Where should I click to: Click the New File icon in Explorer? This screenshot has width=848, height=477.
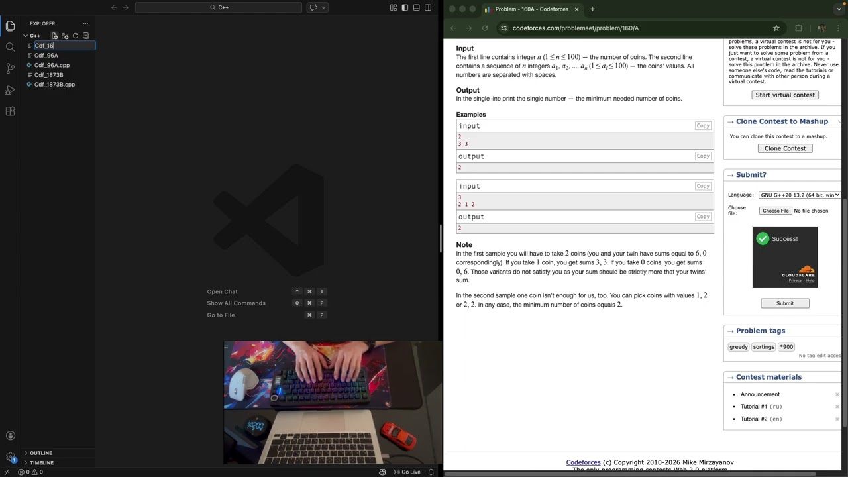point(55,36)
